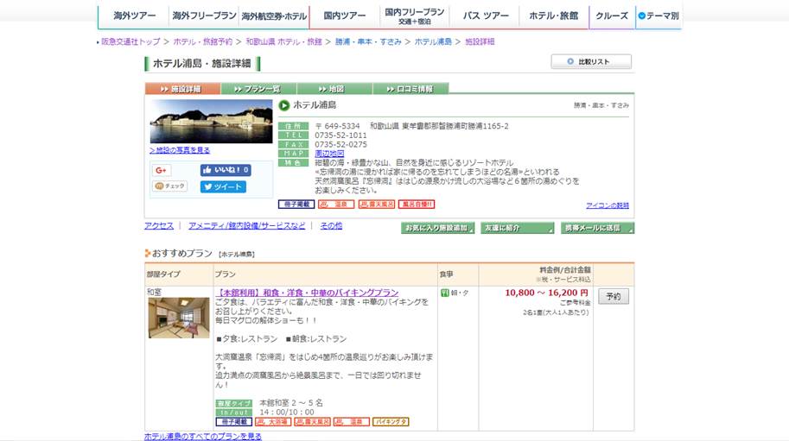Click 大浴場 icon in plan row
789x441 pixels.
(x=273, y=422)
